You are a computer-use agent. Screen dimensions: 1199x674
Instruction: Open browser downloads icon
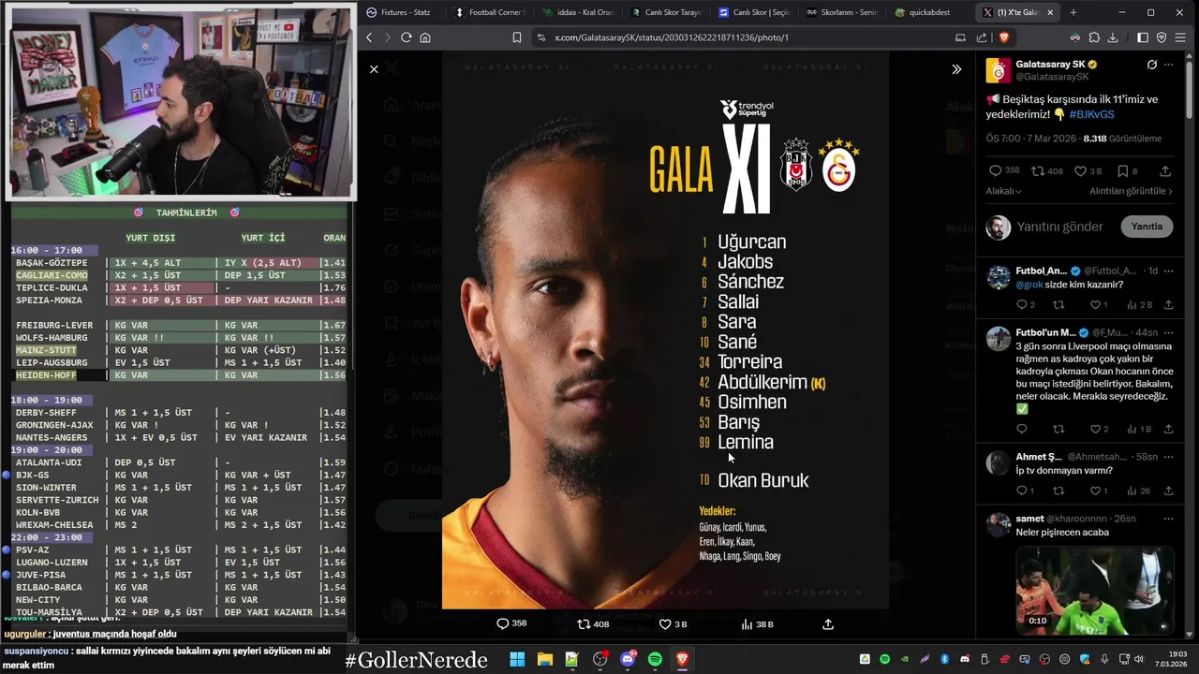coord(1113,37)
